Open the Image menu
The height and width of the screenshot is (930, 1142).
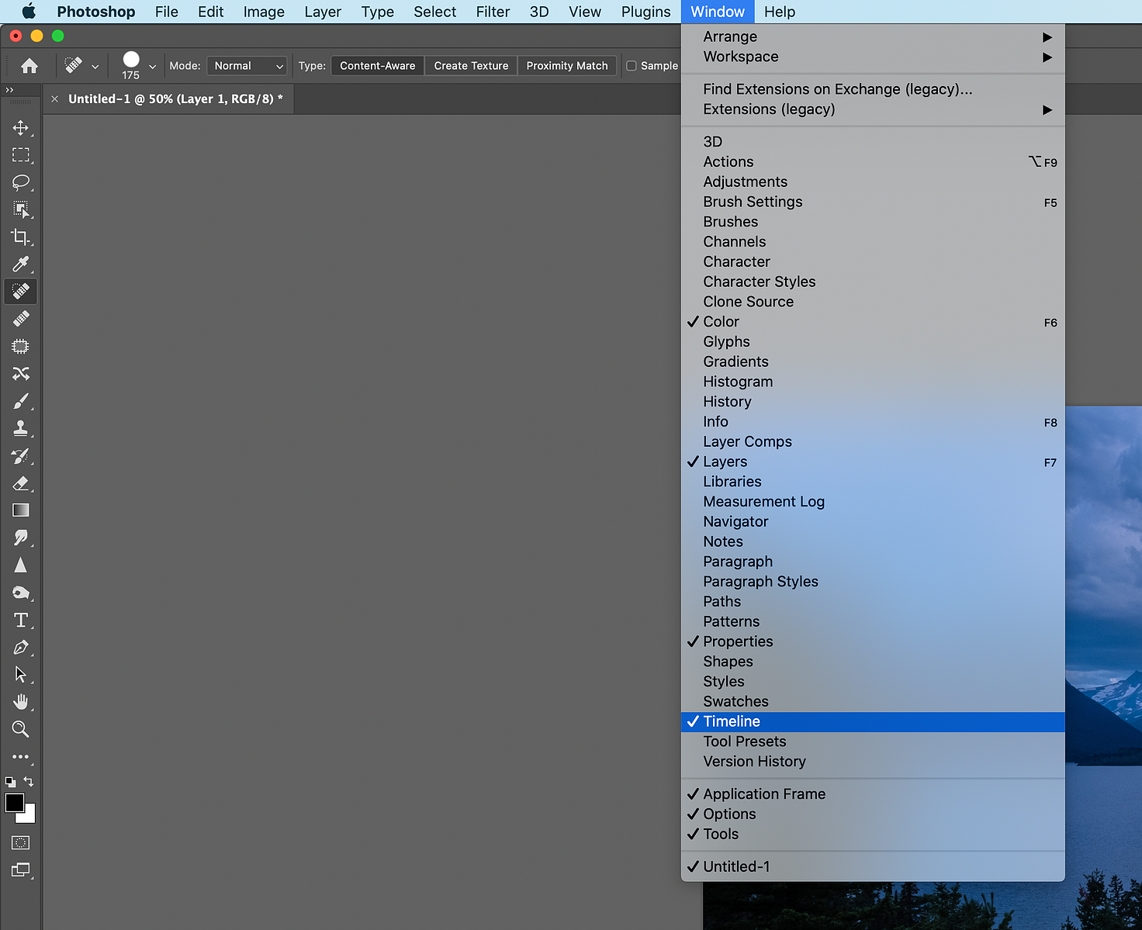[264, 12]
